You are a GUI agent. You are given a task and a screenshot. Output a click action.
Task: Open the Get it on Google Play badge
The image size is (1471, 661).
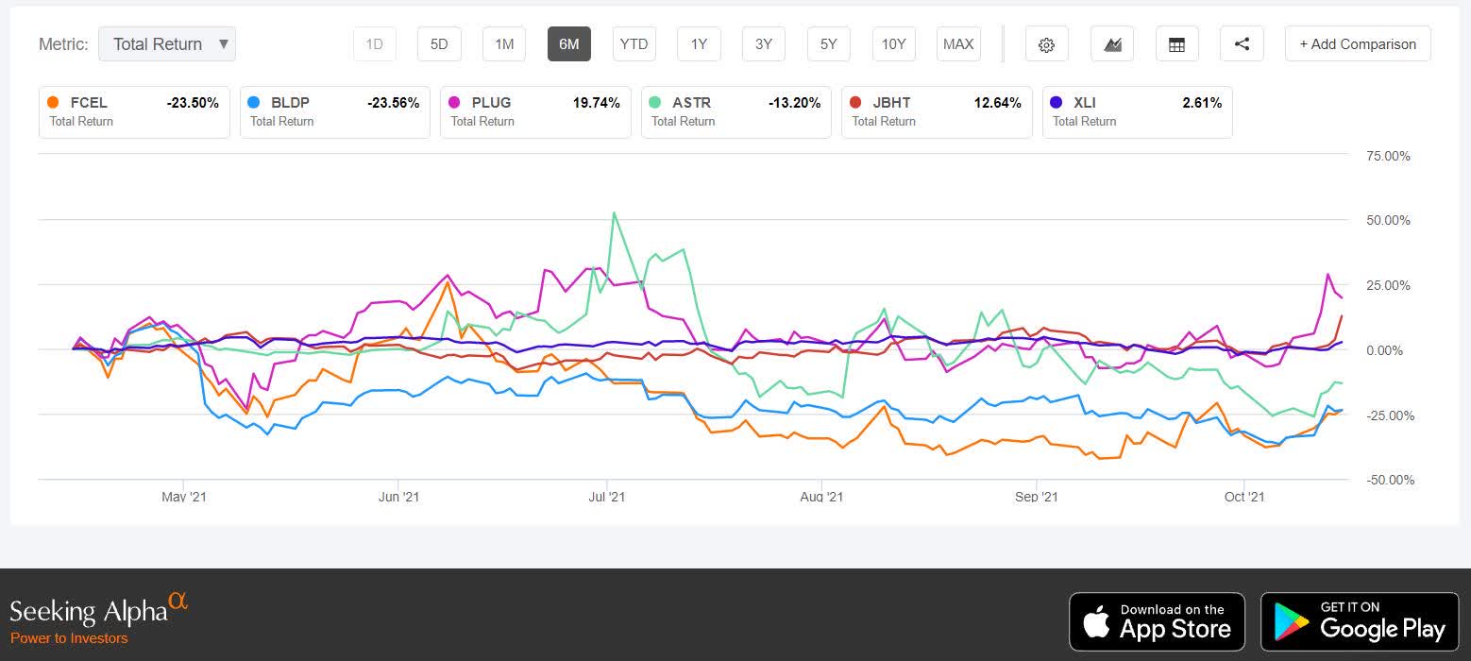point(1358,620)
